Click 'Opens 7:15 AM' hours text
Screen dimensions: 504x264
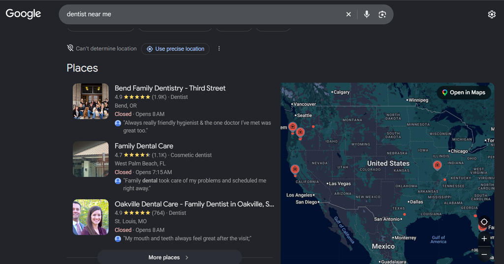(x=154, y=172)
